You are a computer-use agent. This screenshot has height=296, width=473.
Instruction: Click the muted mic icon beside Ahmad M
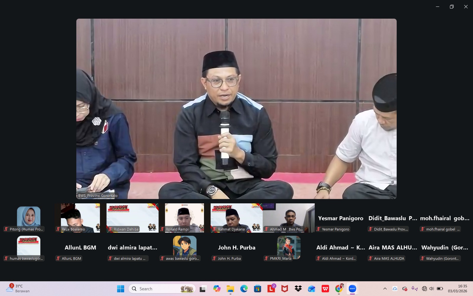266,229
